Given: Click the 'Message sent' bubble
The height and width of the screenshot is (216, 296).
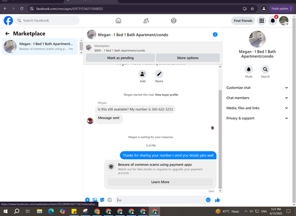Looking at the screenshot, I should coord(109,118).
